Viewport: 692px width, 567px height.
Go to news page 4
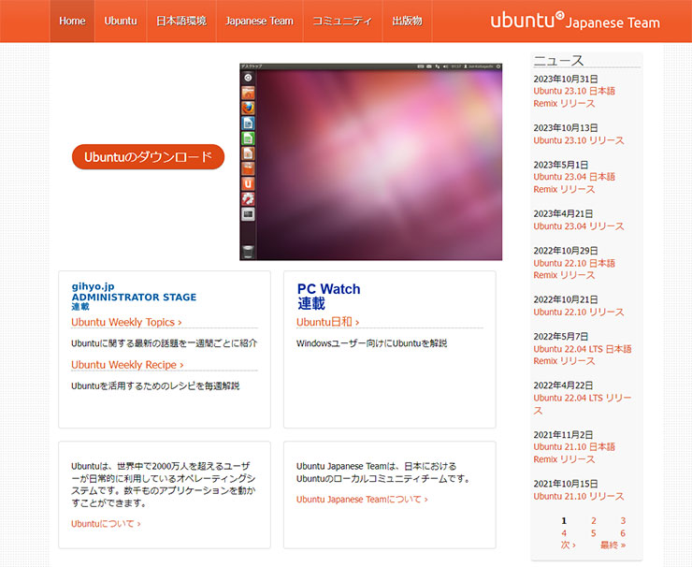[564, 533]
